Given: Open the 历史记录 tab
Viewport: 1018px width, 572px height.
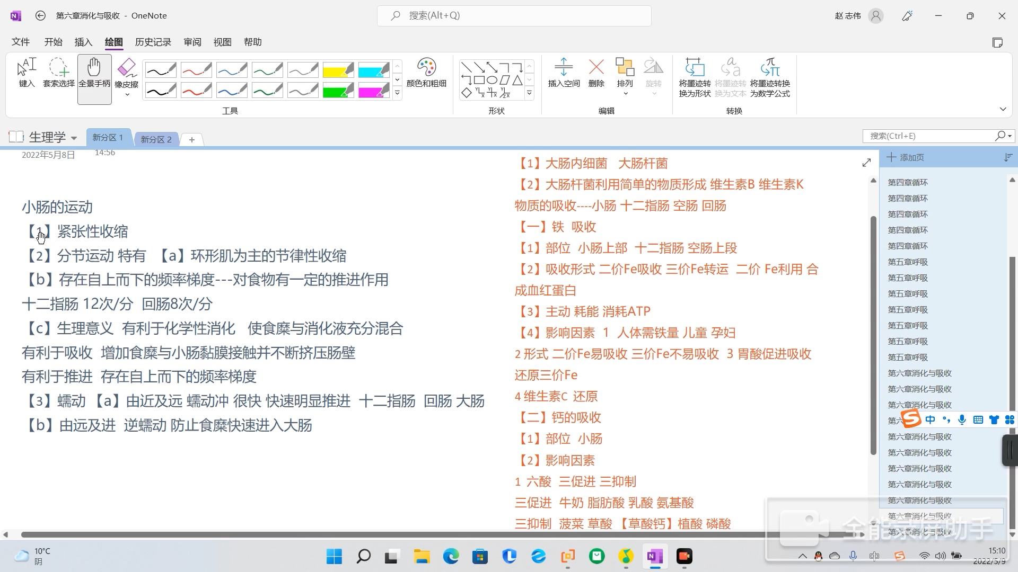Looking at the screenshot, I should pos(153,42).
